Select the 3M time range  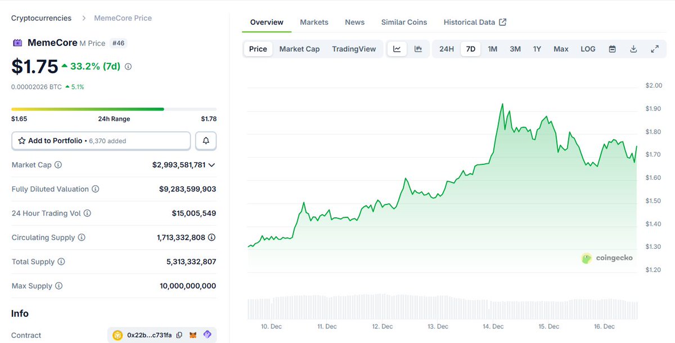click(x=515, y=49)
